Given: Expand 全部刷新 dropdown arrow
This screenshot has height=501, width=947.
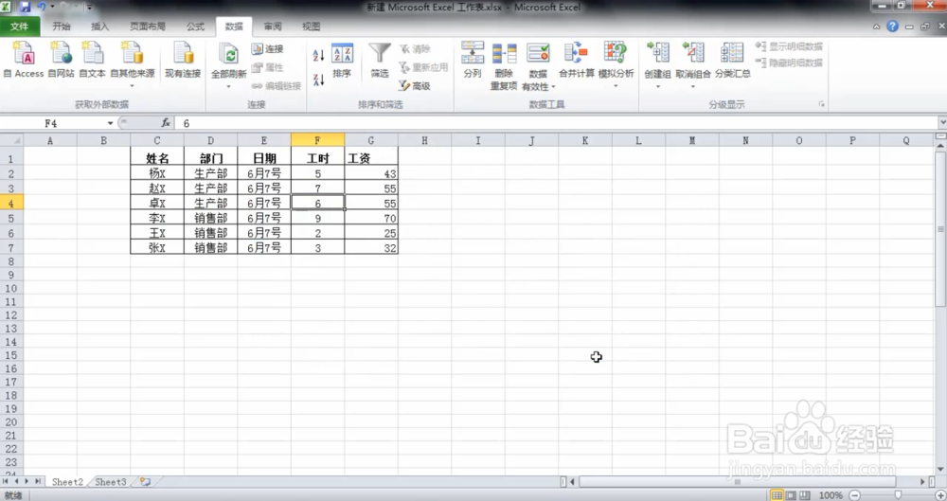Looking at the screenshot, I should click(228, 86).
